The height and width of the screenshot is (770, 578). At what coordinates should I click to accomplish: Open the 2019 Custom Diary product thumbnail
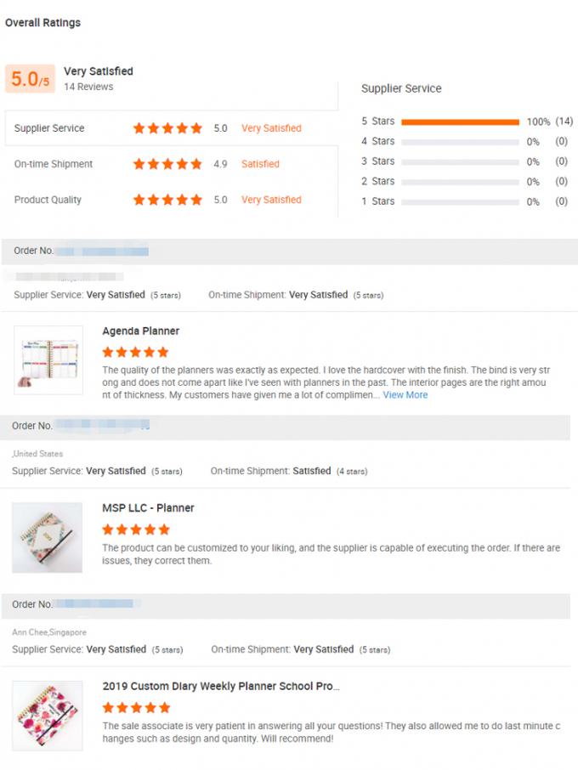click(48, 715)
